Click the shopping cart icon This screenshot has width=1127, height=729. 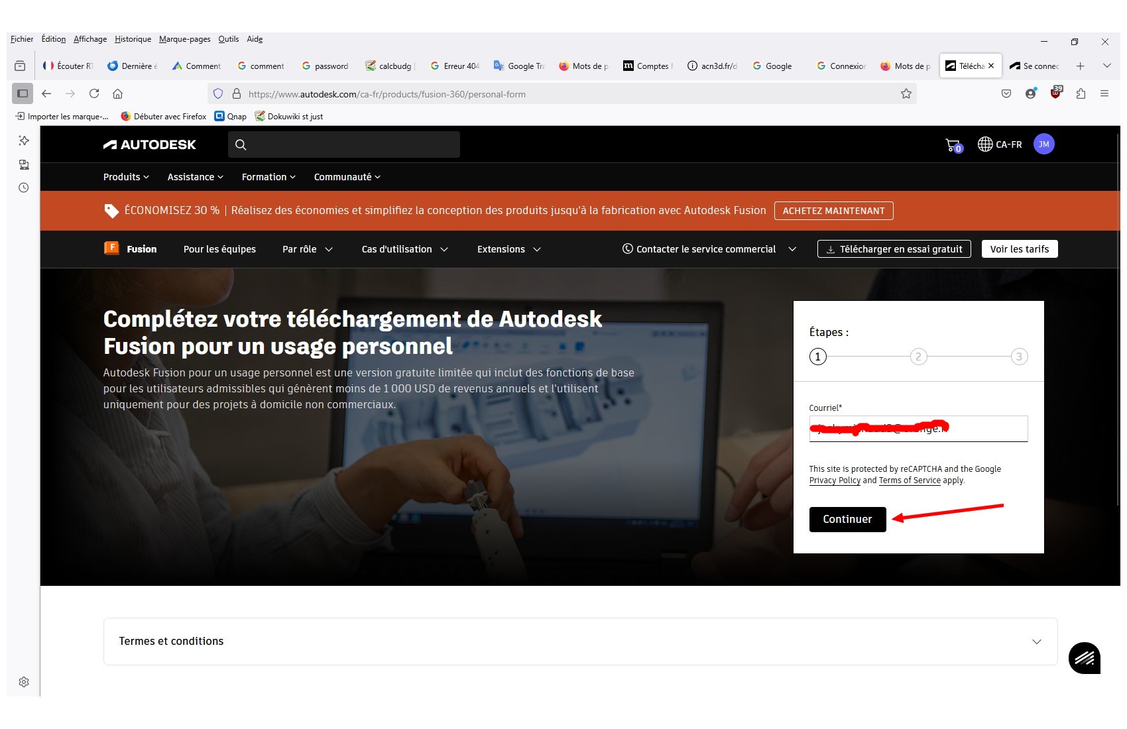(953, 145)
